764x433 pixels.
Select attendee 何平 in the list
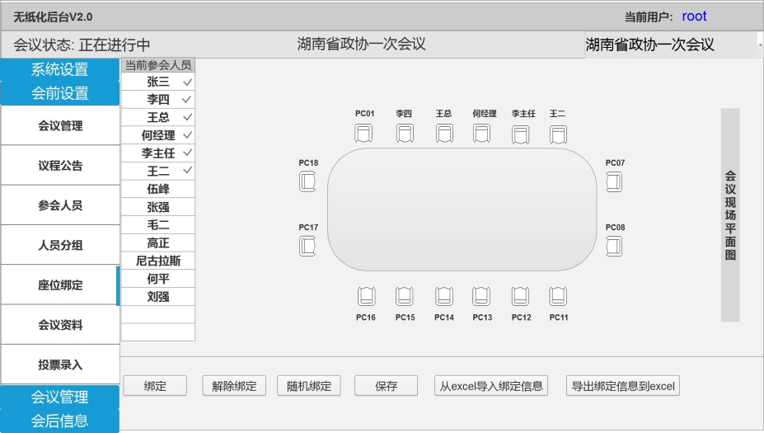[x=158, y=279]
